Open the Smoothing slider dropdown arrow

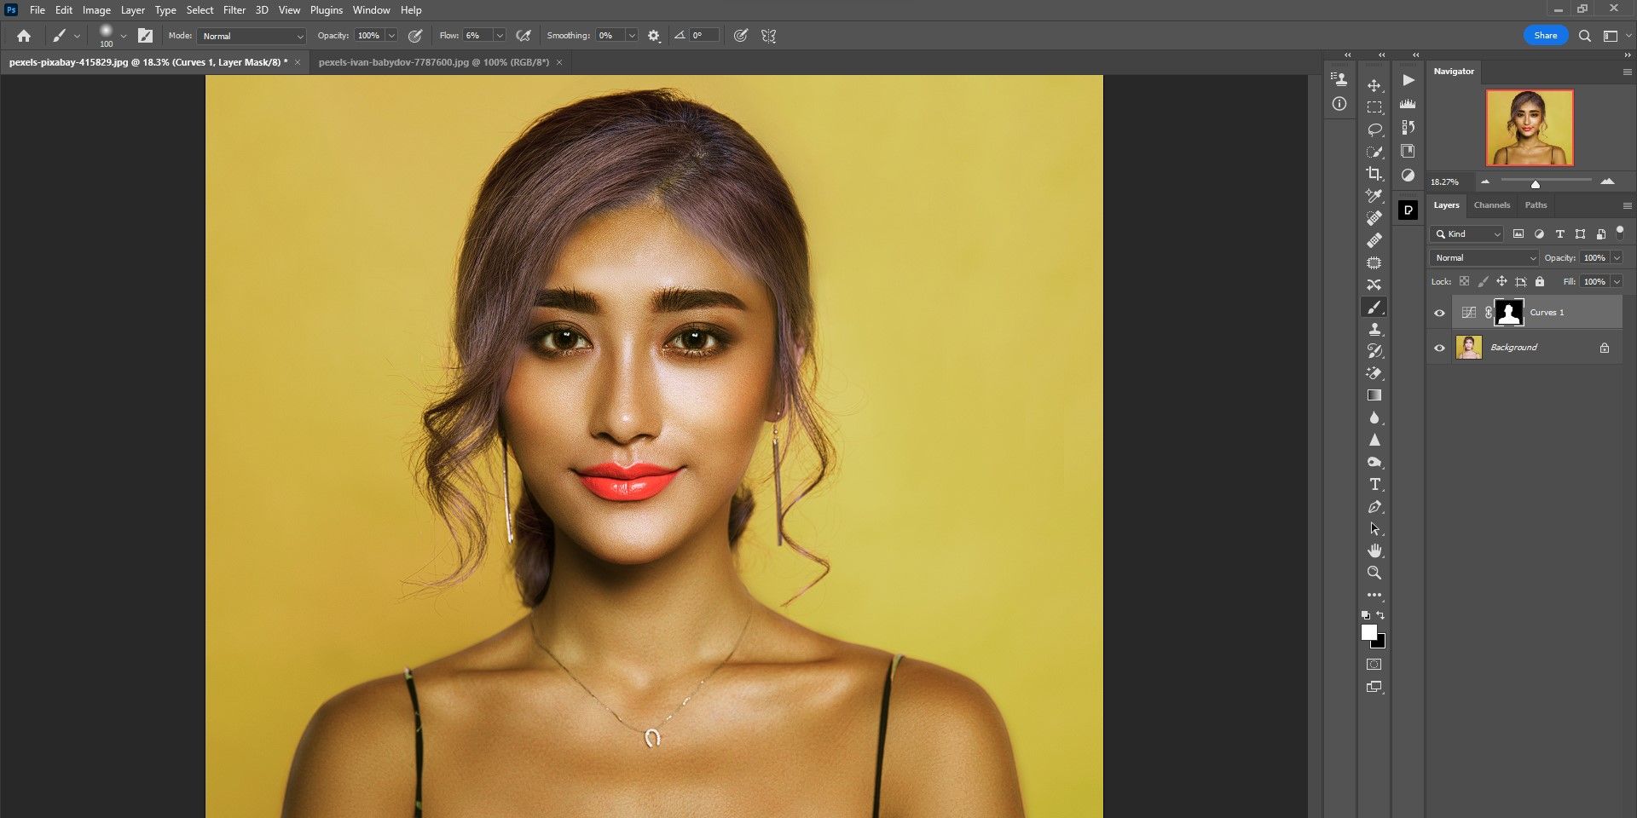point(632,36)
